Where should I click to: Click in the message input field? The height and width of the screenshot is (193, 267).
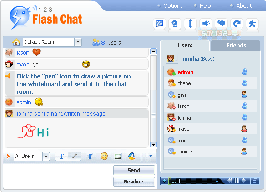click(x=58, y=176)
